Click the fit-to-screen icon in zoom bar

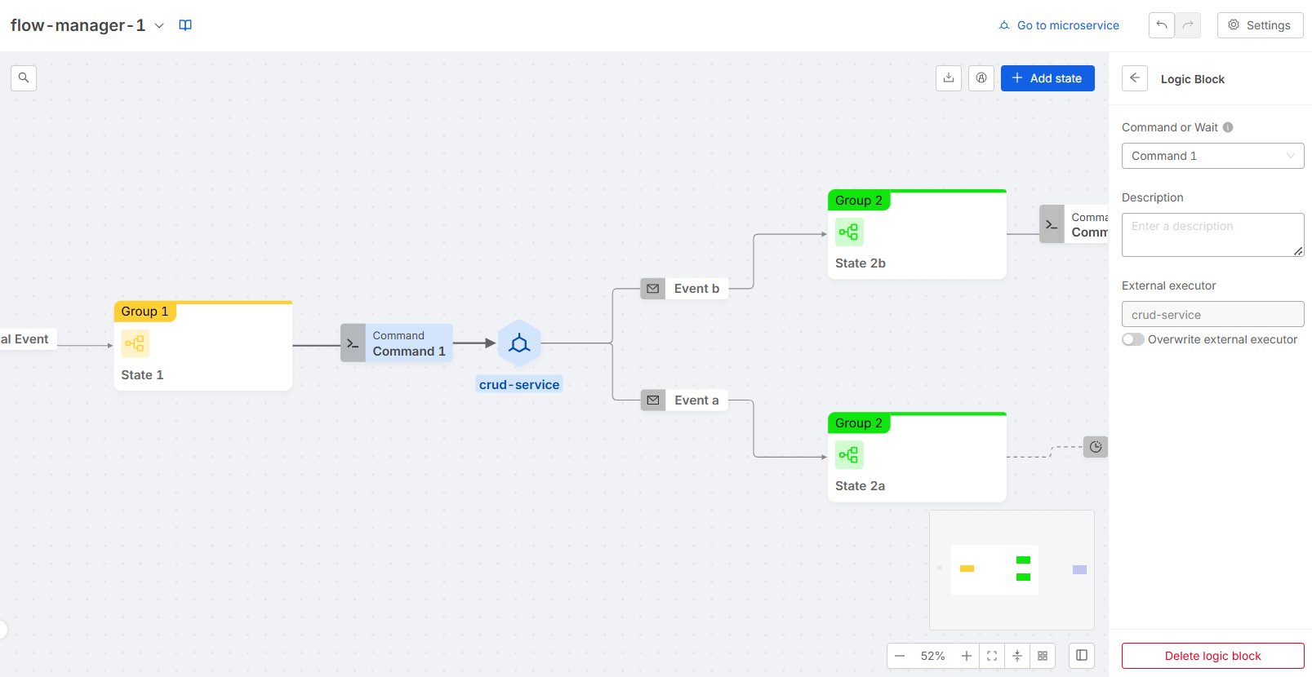[x=992, y=656]
